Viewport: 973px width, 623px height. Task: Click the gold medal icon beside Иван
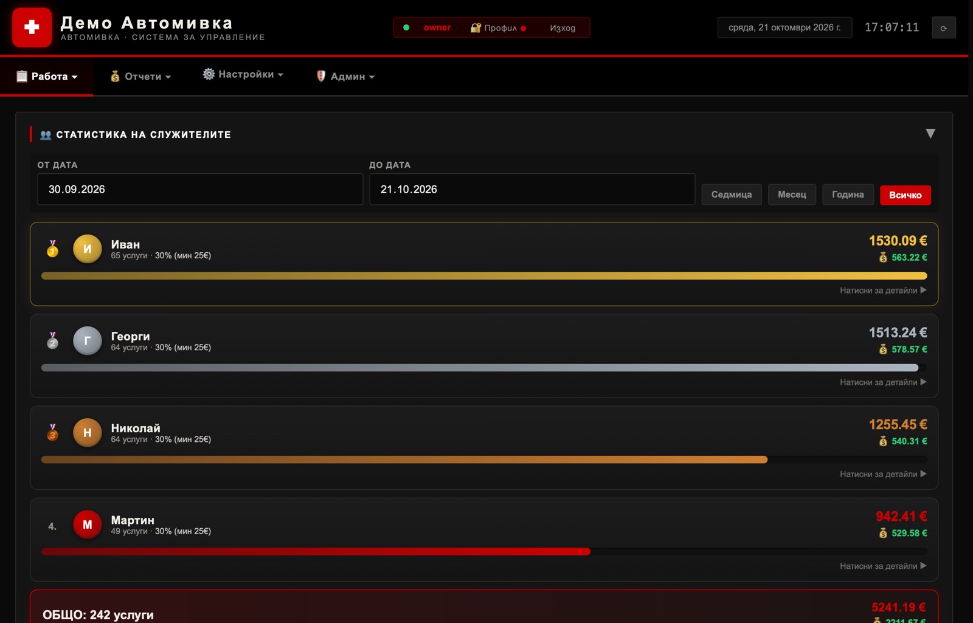[52, 249]
